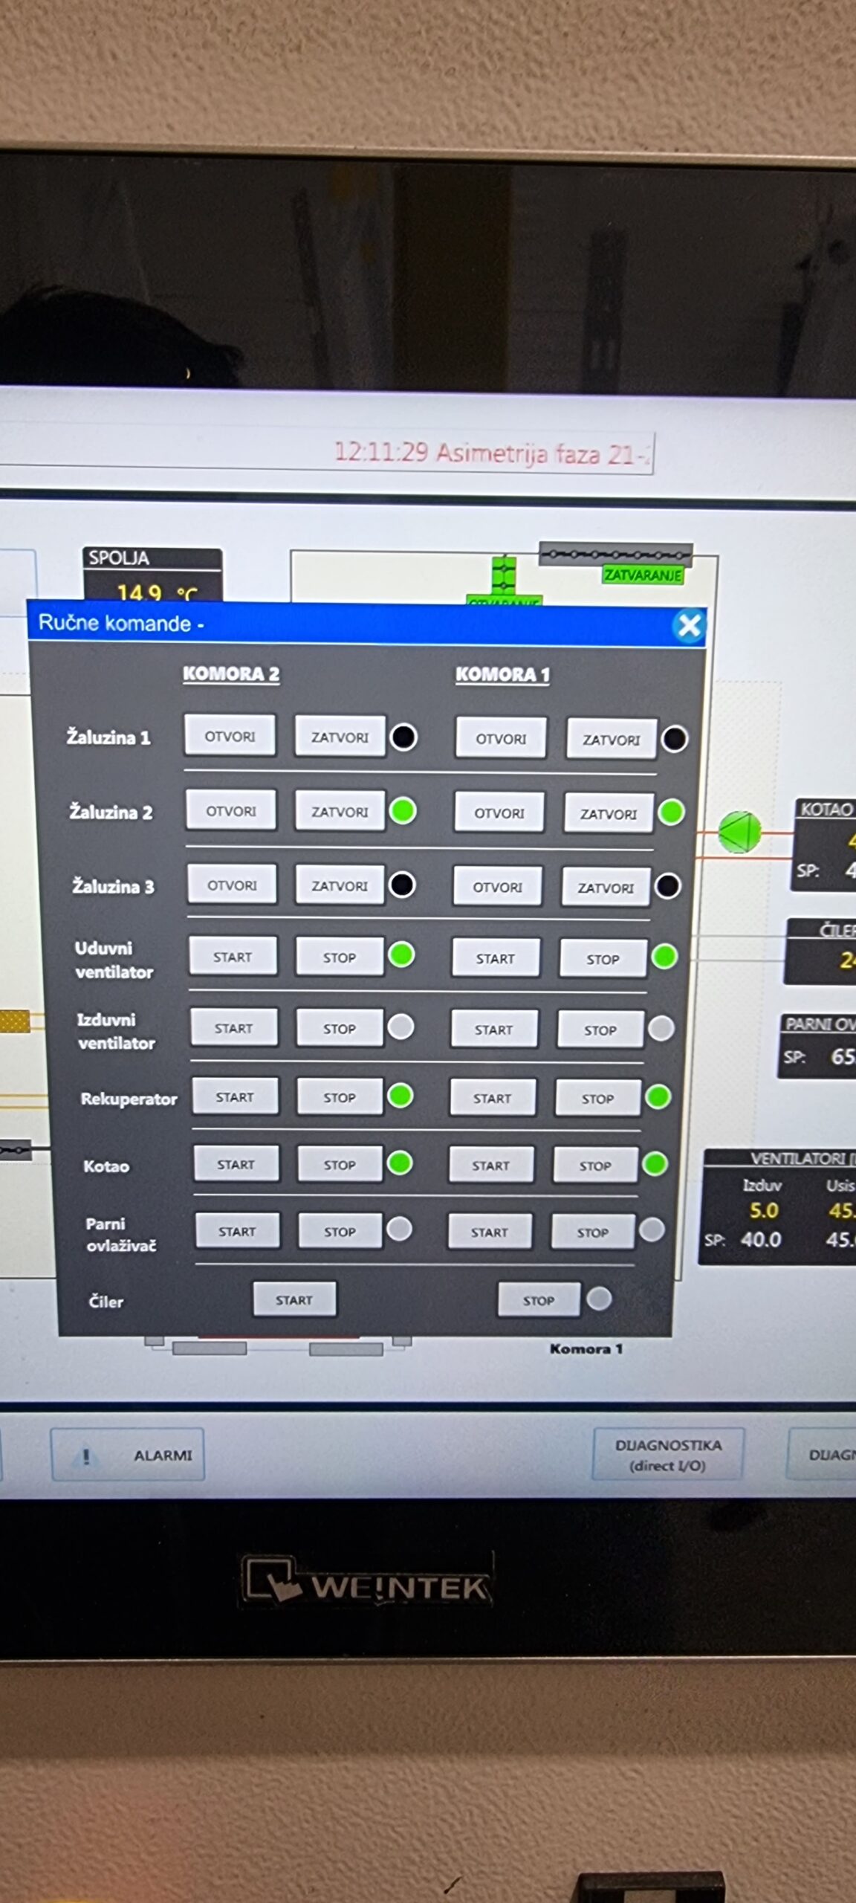Click the green pump icon beside KOTAO
The width and height of the screenshot is (856, 1903).
(x=739, y=832)
